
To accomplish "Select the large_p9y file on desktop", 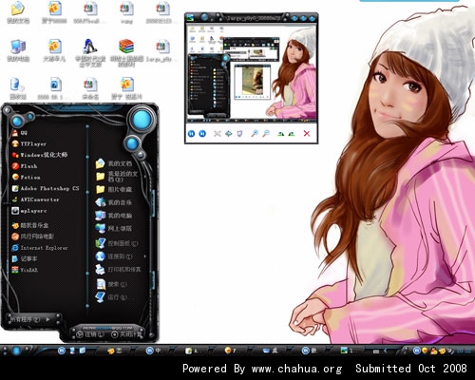I will point(162,49).
